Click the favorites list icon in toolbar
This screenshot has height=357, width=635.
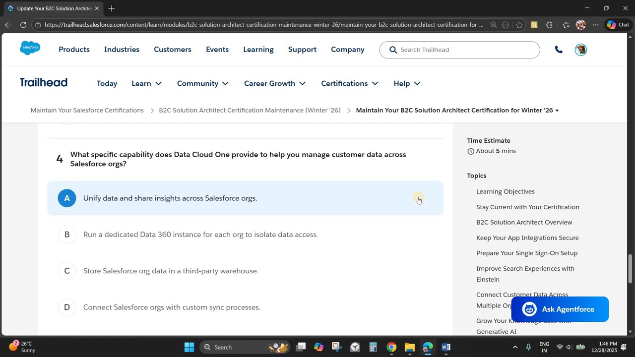click(x=566, y=25)
